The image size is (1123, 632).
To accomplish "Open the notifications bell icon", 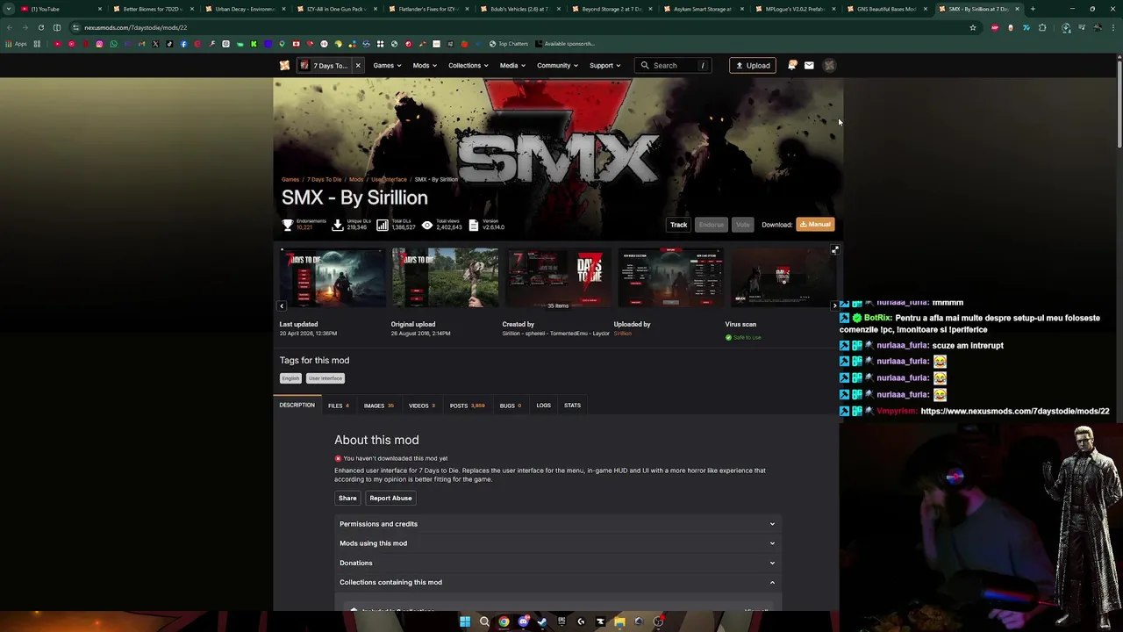I will pos(792,66).
